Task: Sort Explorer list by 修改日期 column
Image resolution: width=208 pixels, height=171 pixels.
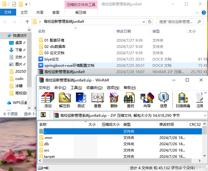Action: [133, 31]
